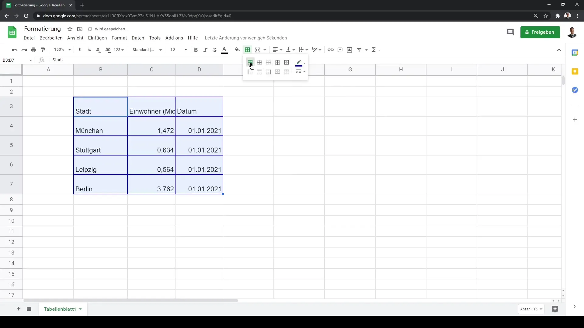
Task: Apply right border option
Action: pyautogui.click(x=268, y=72)
